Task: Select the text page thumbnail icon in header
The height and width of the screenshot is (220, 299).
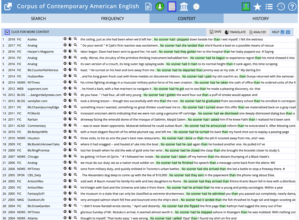Action: click(172, 7)
